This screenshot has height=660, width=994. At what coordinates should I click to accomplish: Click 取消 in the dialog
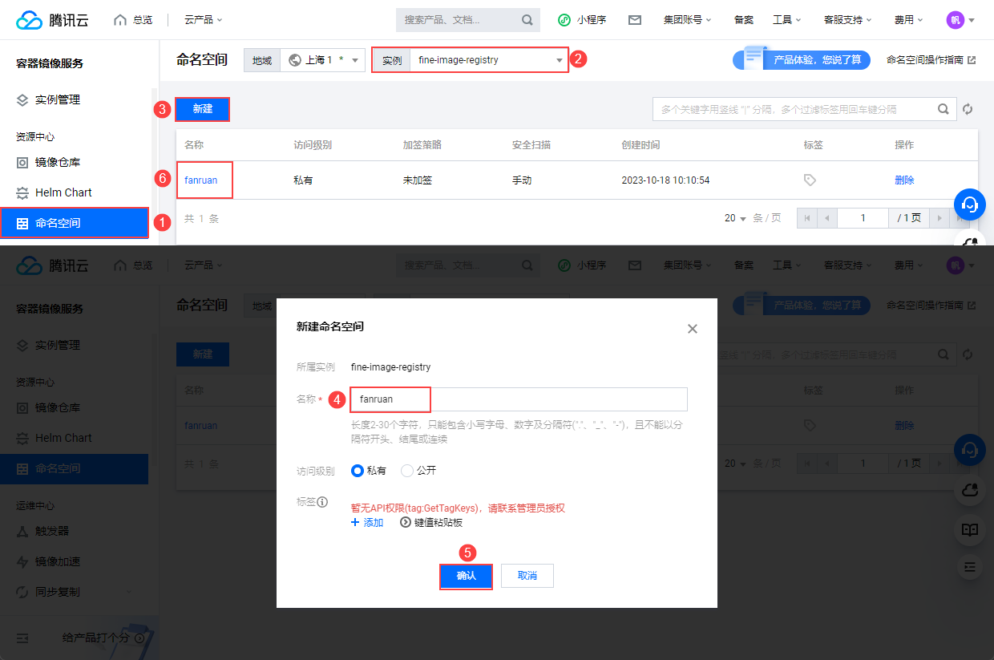pos(527,576)
